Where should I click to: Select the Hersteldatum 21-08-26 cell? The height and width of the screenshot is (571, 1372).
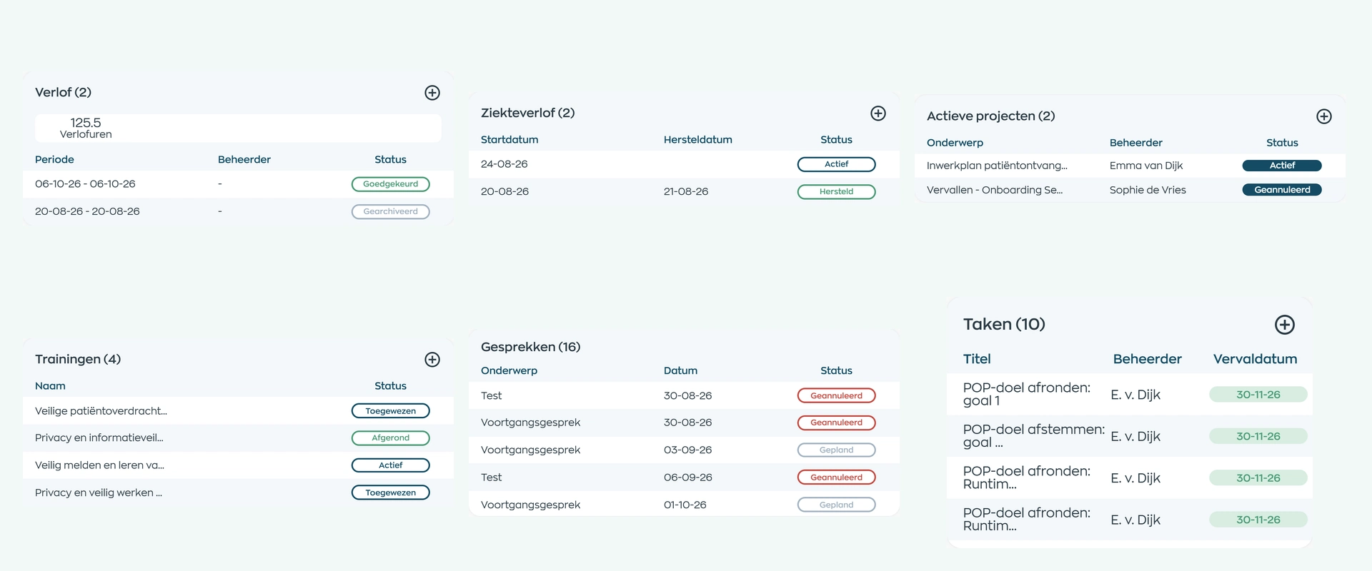pos(686,191)
